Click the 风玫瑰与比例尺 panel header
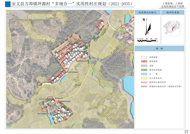Viewport: 190px width, 134px height. [146, 13]
